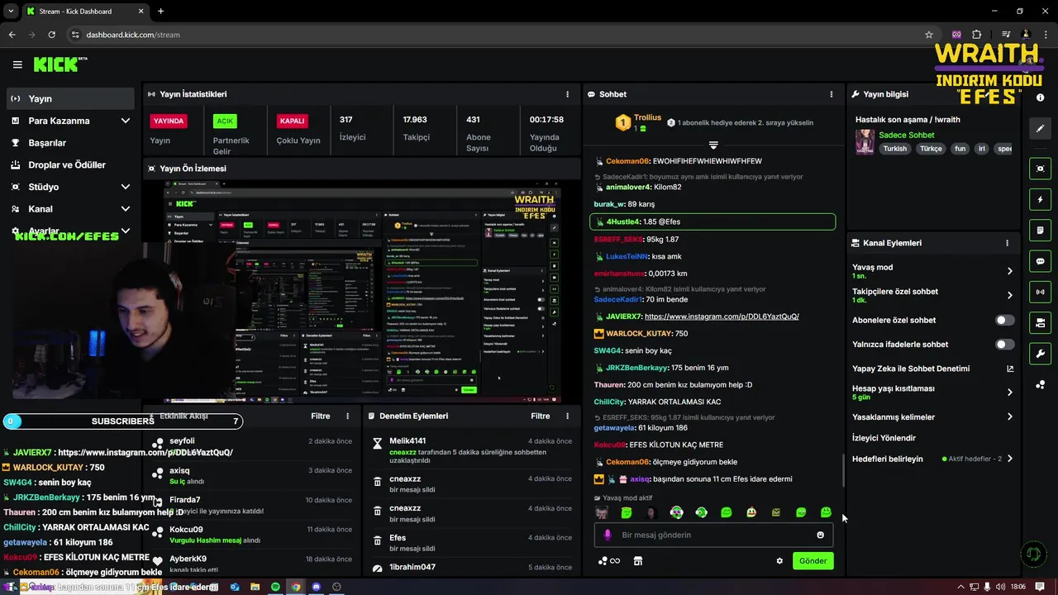Screen dimensions: 1058x595
Task: Click the first emote in quick emote row
Action: point(602,512)
